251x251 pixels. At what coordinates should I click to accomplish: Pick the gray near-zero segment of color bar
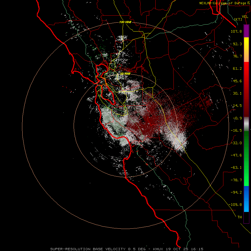coord(246,124)
